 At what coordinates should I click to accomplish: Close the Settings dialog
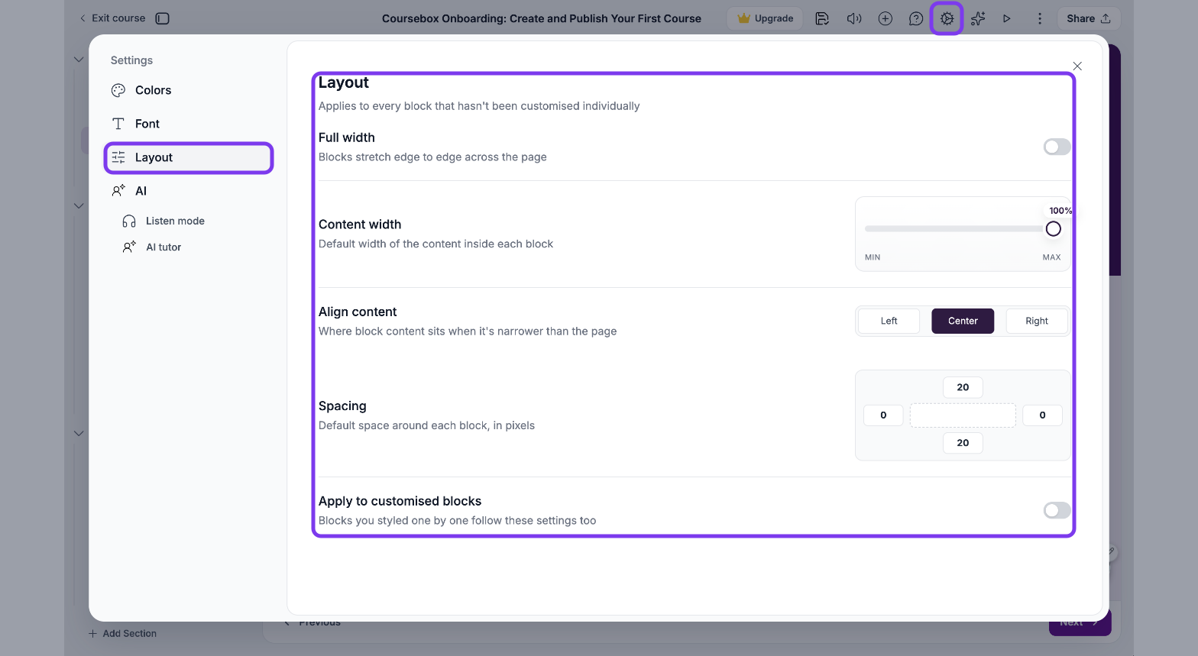1077,66
